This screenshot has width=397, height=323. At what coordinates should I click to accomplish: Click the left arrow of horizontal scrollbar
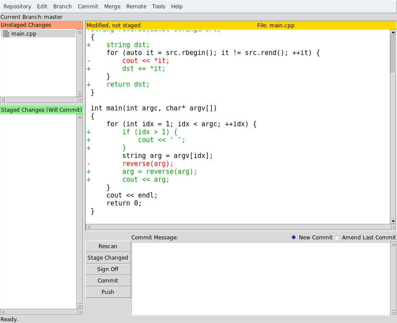(x=88, y=227)
